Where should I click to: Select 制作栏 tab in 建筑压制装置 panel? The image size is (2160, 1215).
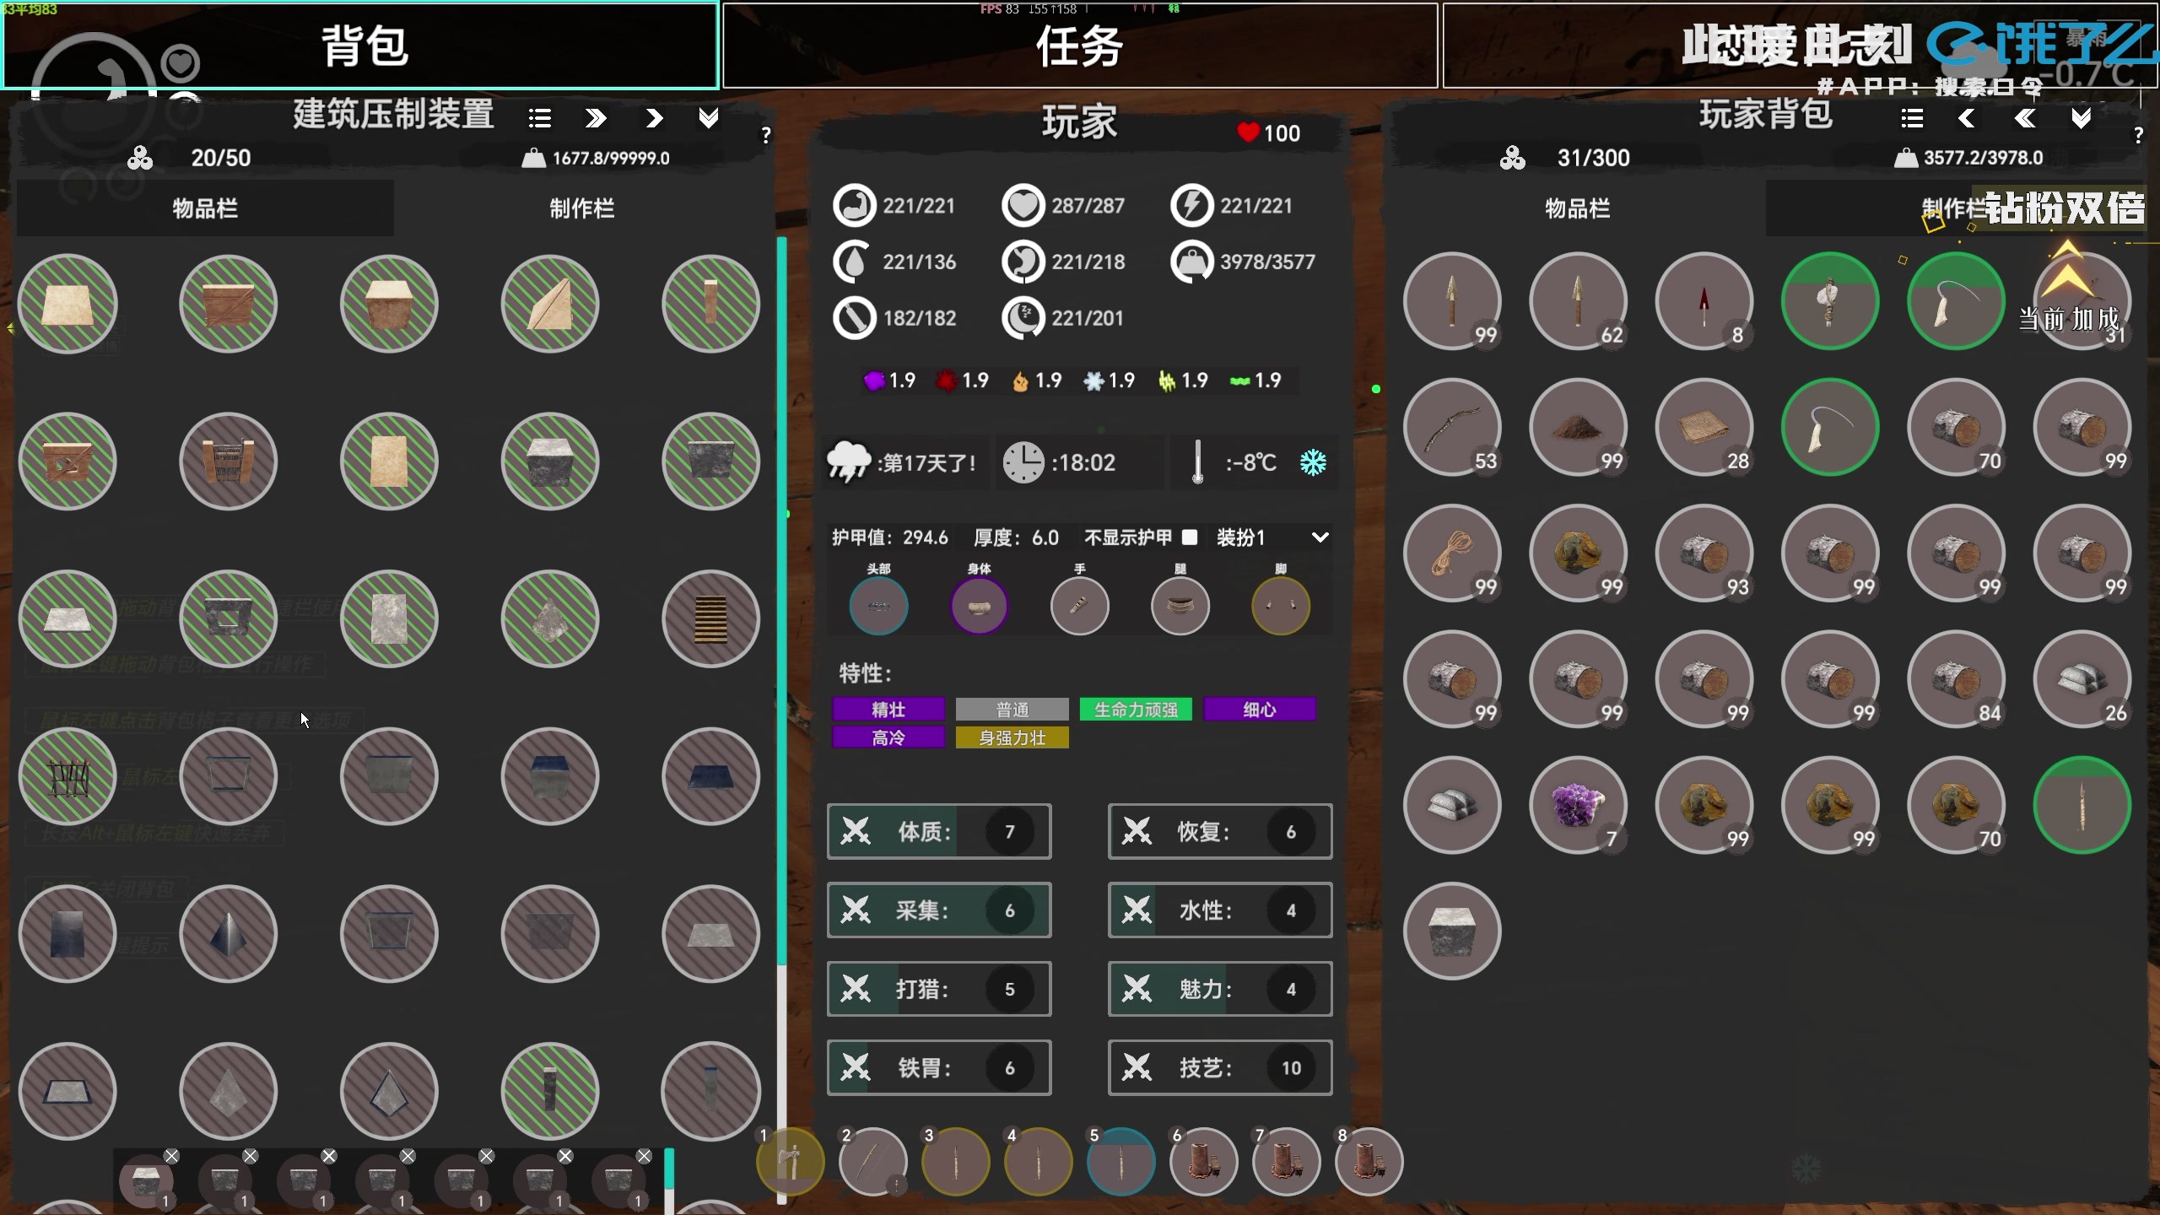pos(582,208)
